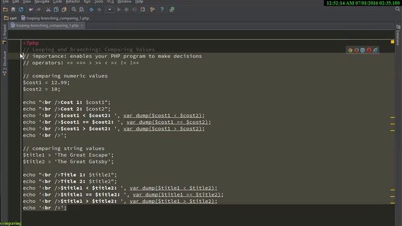This screenshot has height=226, width=402.
Task: Open the Code menu
Action: (57, 1)
